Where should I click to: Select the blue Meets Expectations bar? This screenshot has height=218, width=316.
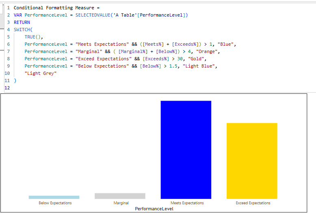click(x=186, y=150)
